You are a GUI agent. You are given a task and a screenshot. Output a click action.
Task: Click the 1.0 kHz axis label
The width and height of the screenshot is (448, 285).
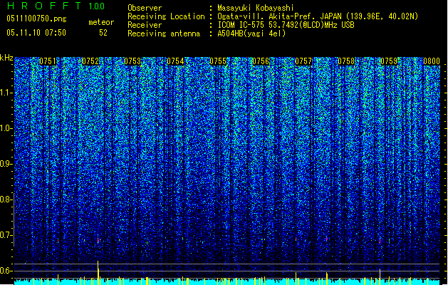pyautogui.click(x=6, y=128)
